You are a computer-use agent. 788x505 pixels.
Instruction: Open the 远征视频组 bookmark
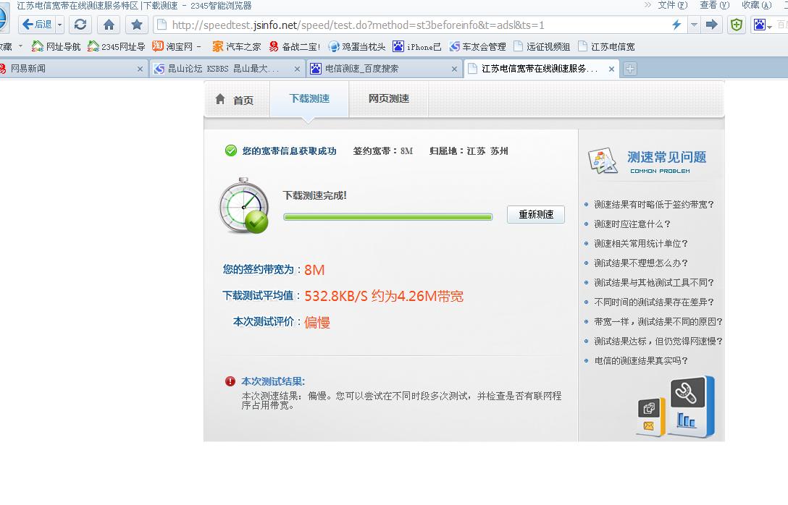(x=542, y=46)
